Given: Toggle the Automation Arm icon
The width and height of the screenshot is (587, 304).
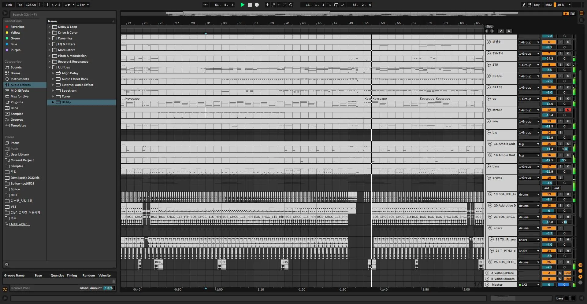Looking at the screenshot, I should (273, 5).
